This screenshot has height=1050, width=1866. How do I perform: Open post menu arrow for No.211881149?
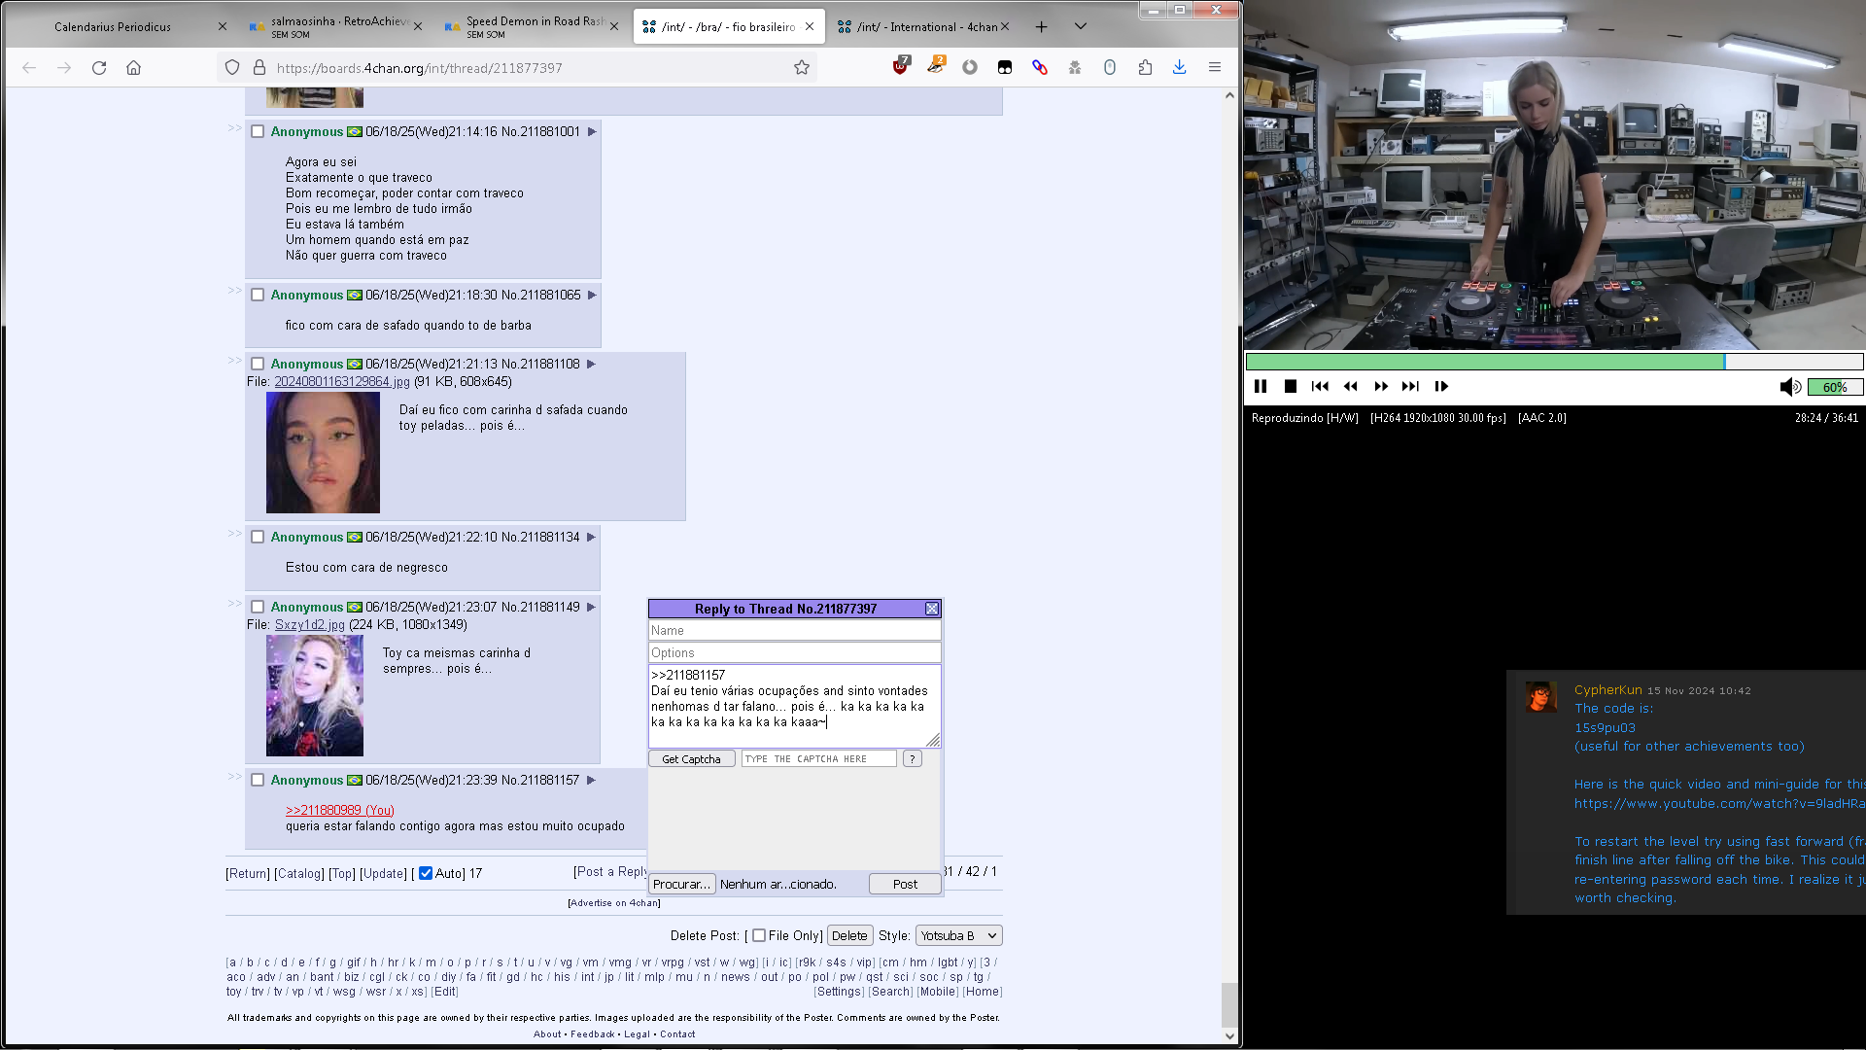click(590, 608)
